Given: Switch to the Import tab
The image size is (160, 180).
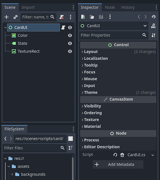Looking at the screenshot, I should [28, 8].
